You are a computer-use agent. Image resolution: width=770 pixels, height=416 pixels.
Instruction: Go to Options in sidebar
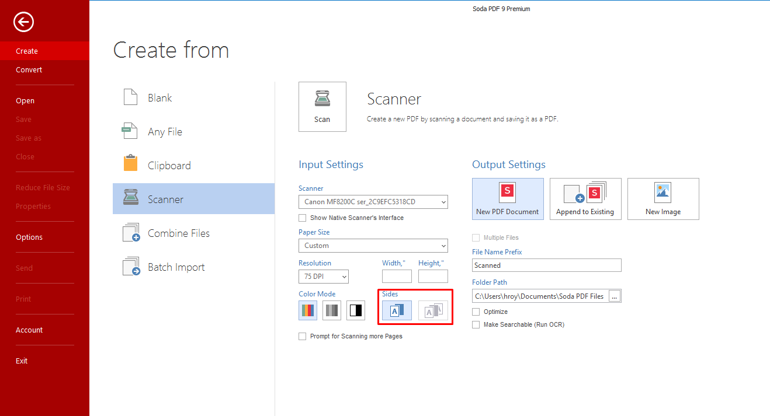[x=29, y=237]
